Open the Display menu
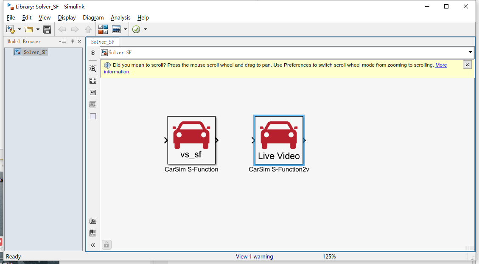The height and width of the screenshot is (264, 479). pos(67,18)
